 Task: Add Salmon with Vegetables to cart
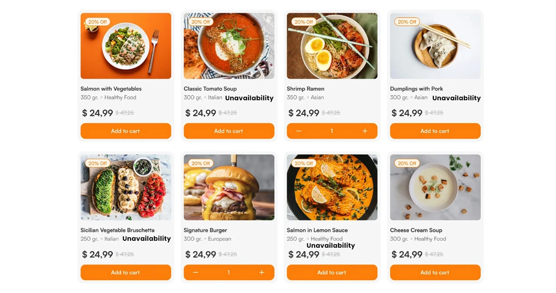125,131
